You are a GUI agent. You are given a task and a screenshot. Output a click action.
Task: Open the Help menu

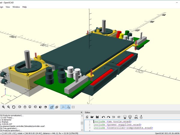click(24, 7)
